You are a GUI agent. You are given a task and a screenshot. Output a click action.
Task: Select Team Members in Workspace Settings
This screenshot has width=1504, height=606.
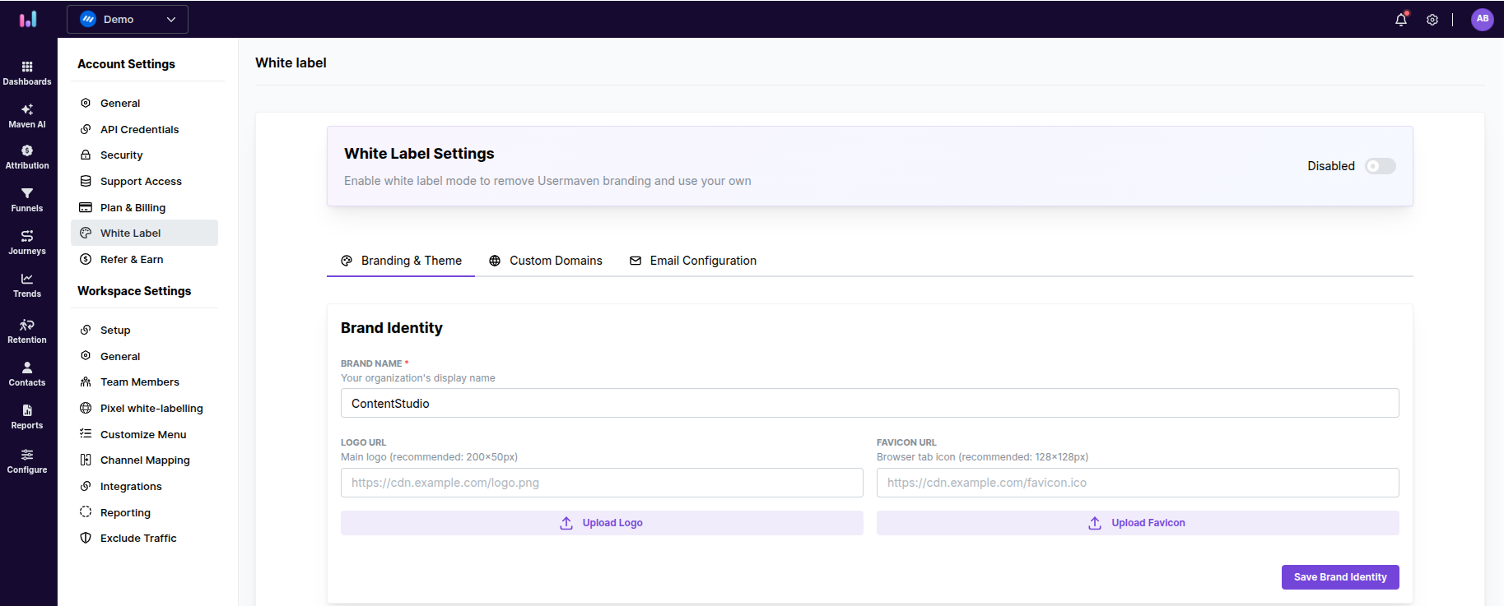click(139, 382)
